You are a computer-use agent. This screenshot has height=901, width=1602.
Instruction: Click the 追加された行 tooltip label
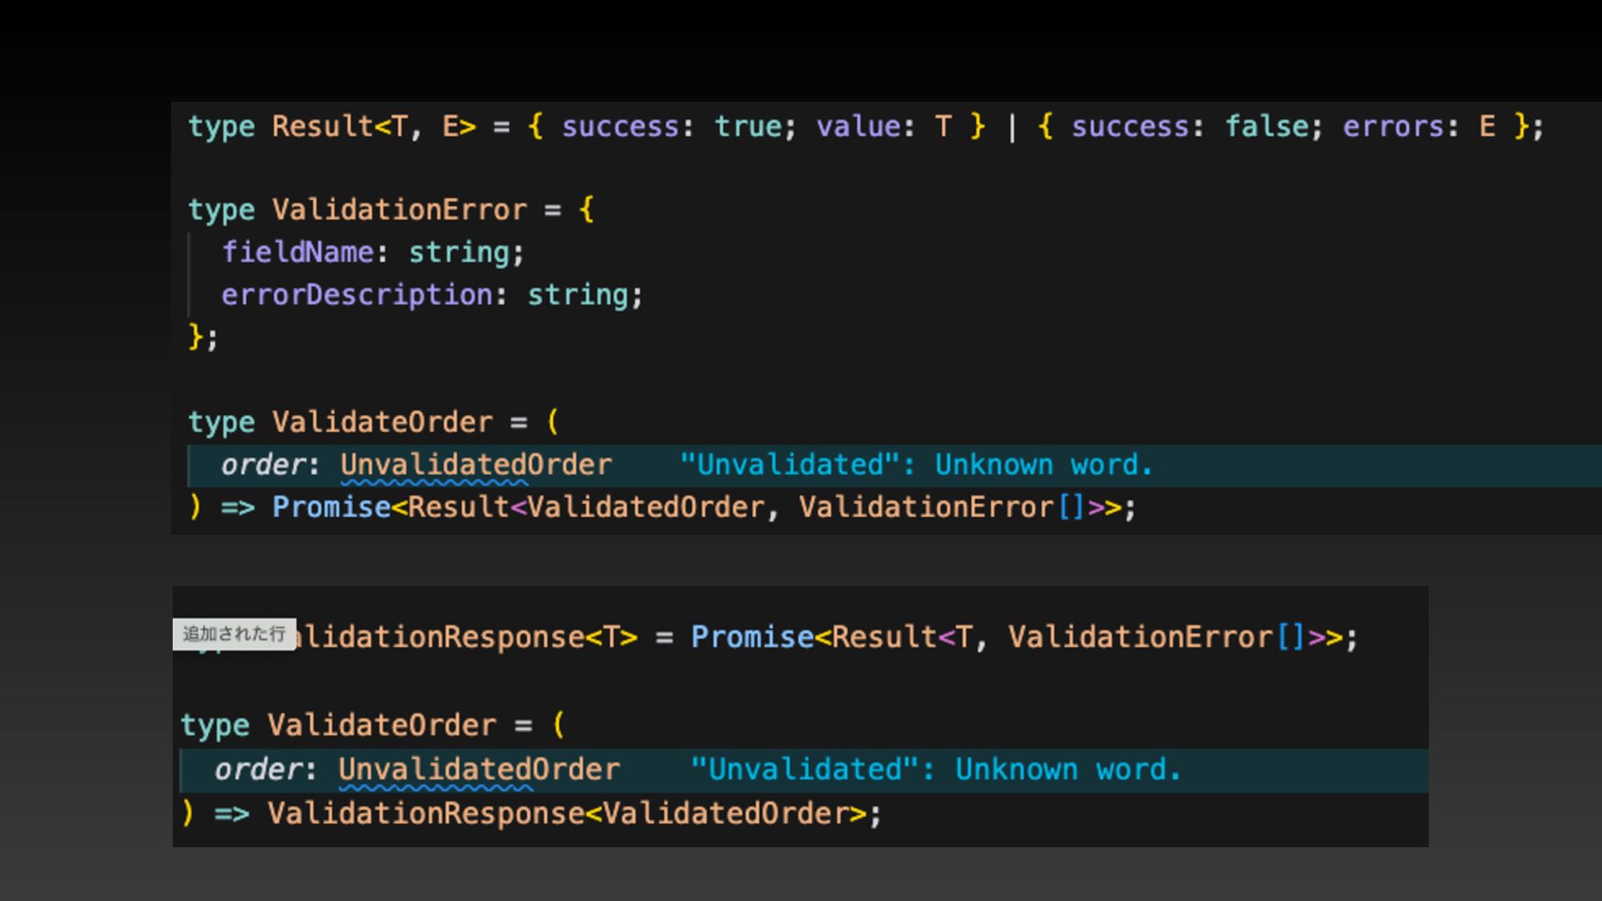234,634
